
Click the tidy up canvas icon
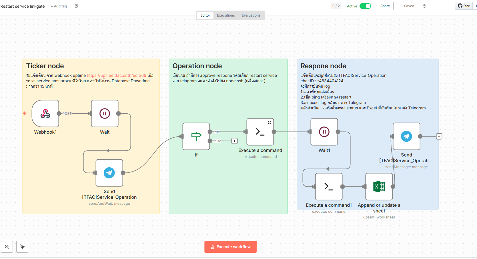22,246
